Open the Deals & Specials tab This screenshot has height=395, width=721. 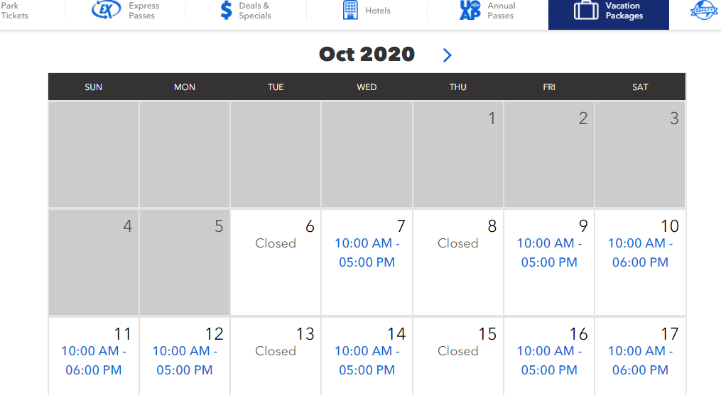246,10
